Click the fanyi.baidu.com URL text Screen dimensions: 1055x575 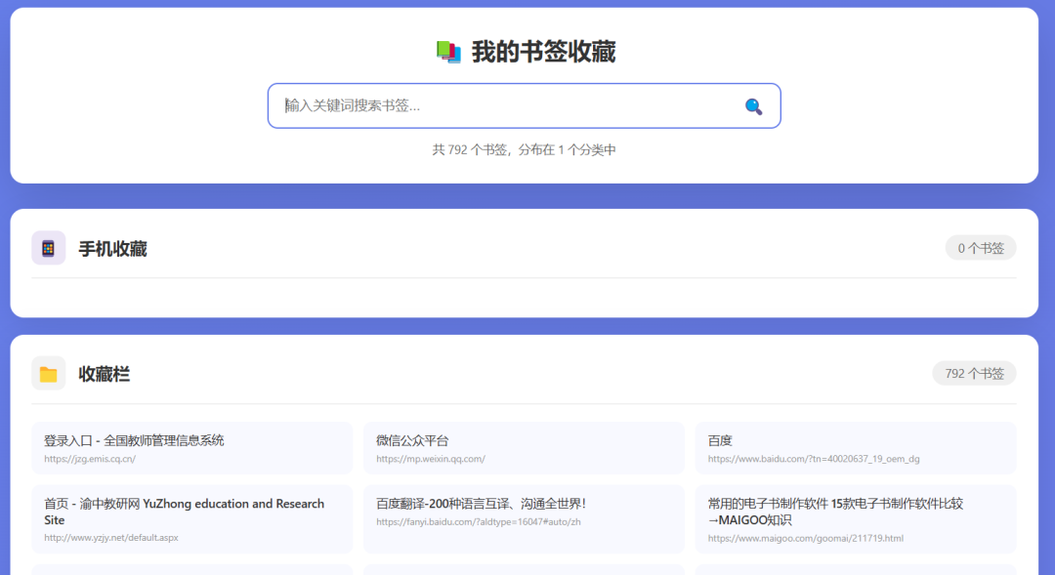(479, 522)
